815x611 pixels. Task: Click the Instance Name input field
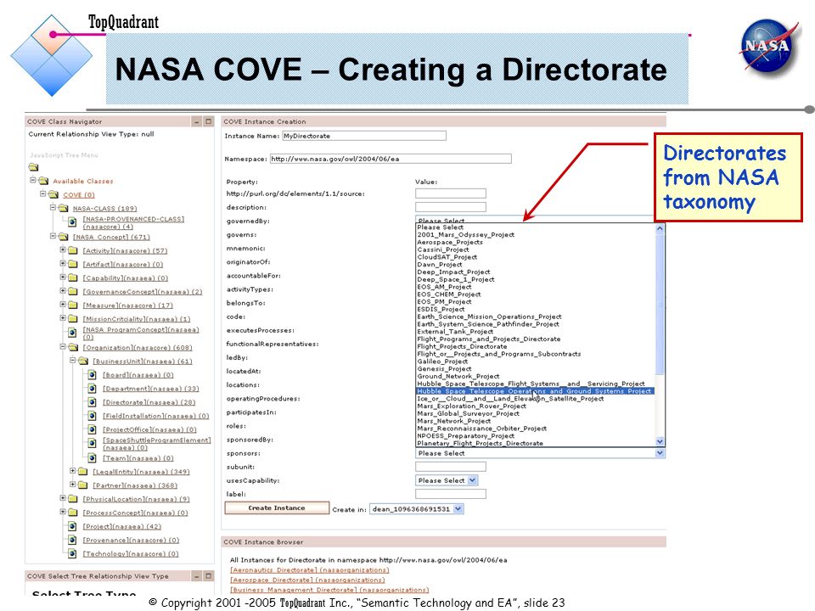click(364, 136)
